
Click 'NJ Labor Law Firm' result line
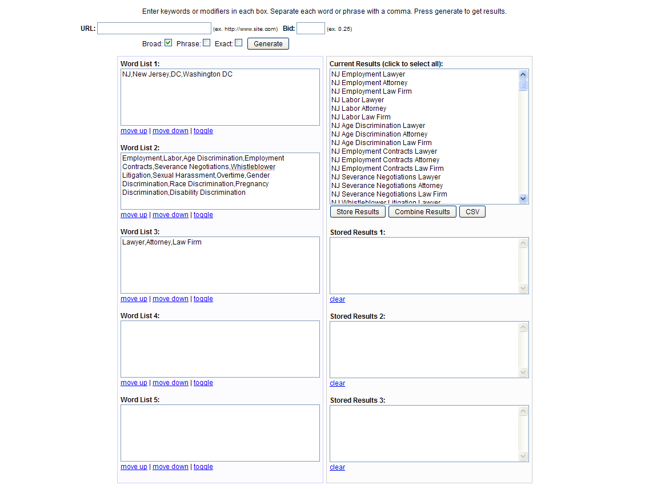[x=360, y=117]
